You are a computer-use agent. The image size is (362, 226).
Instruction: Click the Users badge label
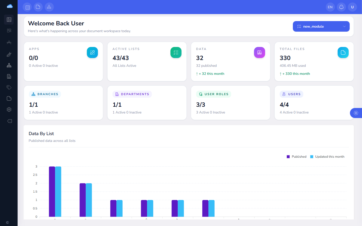coord(292,94)
